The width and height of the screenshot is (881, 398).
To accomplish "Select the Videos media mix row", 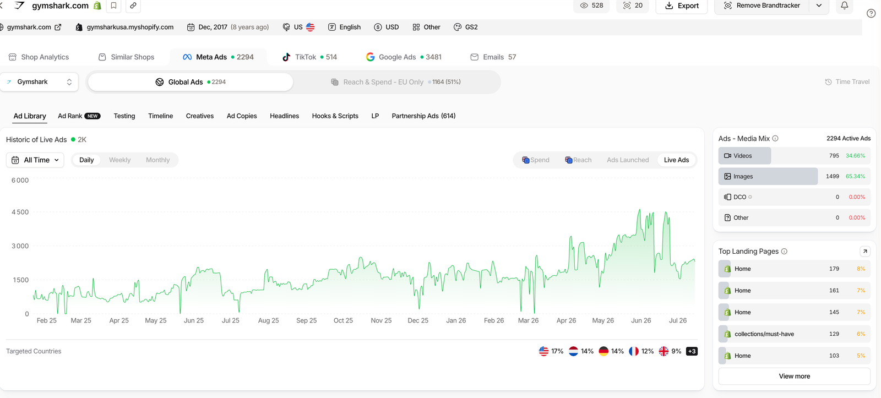I will [794, 156].
